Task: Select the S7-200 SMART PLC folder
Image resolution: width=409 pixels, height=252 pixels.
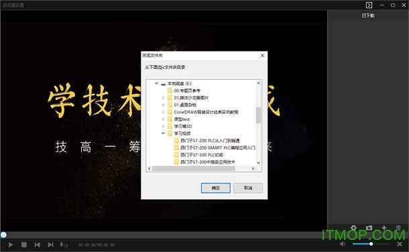Action: tap(215, 147)
